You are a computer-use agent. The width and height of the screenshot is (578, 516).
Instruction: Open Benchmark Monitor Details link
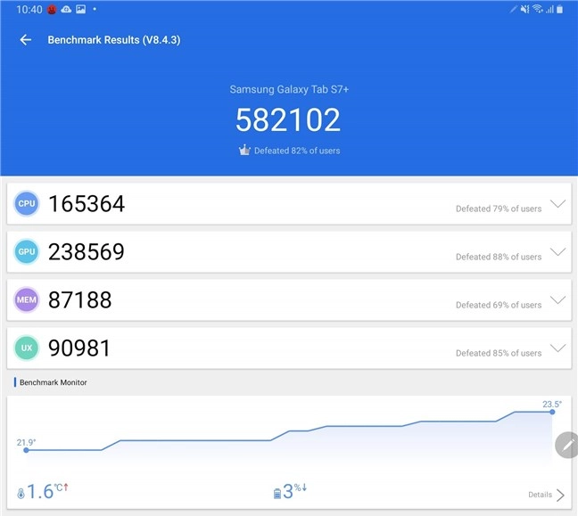coord(540,495)
